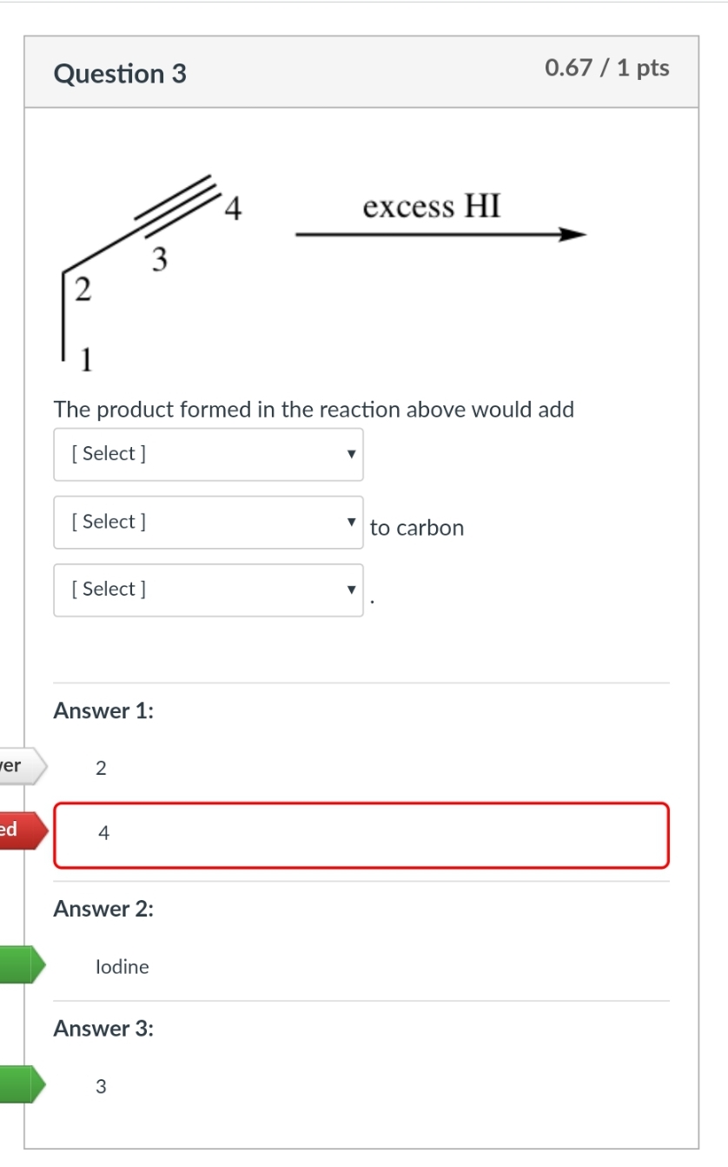Image resolution: width=728 pixels, height=1167 pixels.
Task: Click carbon label 1 on the structure
Action: click(x=88, y=357)
